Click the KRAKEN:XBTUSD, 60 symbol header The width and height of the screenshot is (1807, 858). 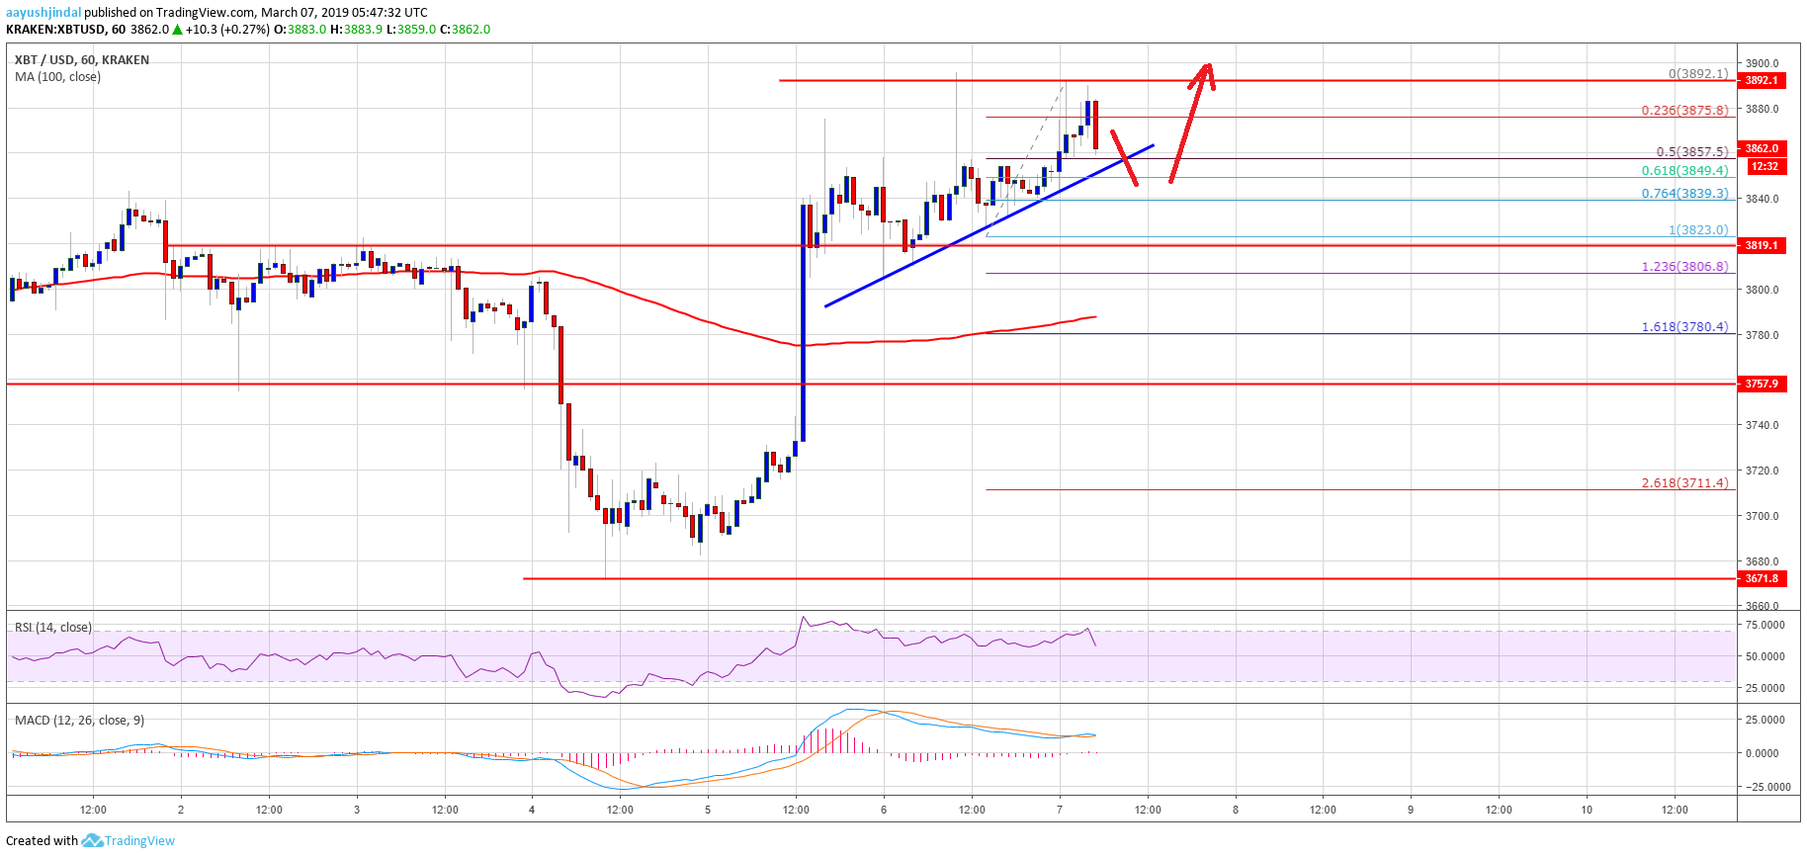[x=65, y=30]
